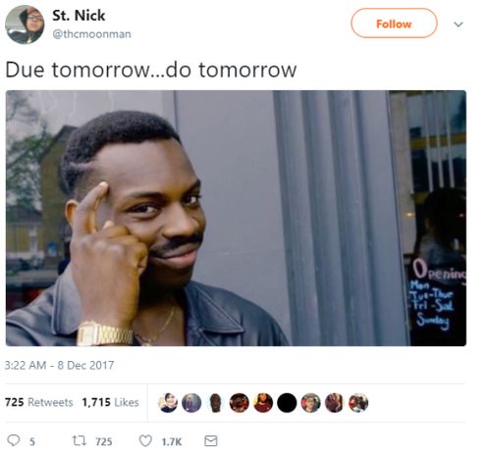Open the 3:22 AM - 8 Dec 2017 timestamp
486x457 pixels.
pyautogui.click(x=59, y=365)
